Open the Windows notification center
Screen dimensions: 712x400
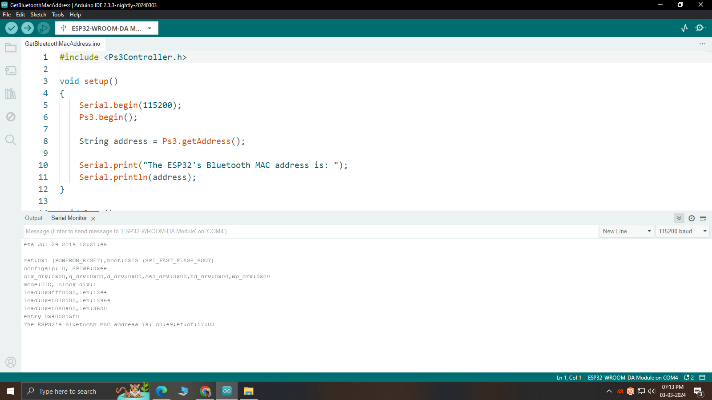(698, 391)
